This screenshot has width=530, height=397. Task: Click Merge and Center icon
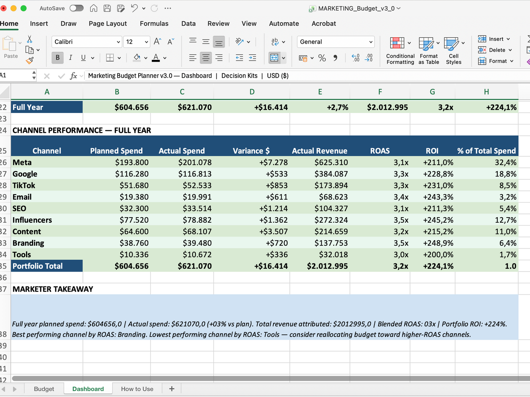(274, 58)
